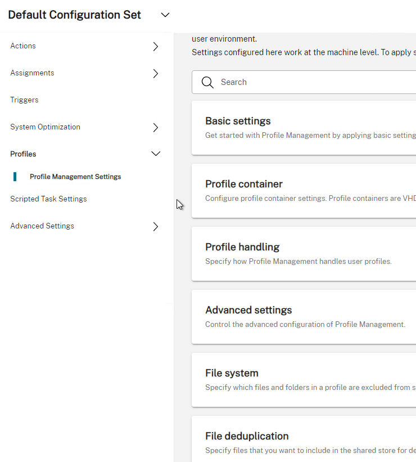Viewport: 416px width, 462px height.
Task: Open the Basic settings card
Action: [304, 128]
